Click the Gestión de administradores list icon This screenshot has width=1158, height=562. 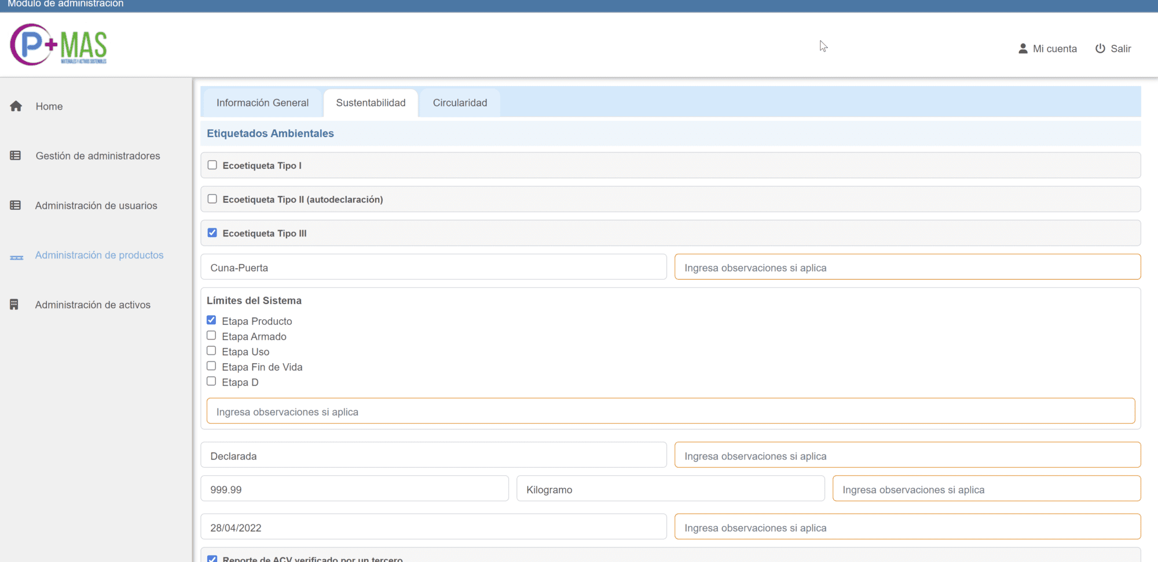click(x=16, y=156)
